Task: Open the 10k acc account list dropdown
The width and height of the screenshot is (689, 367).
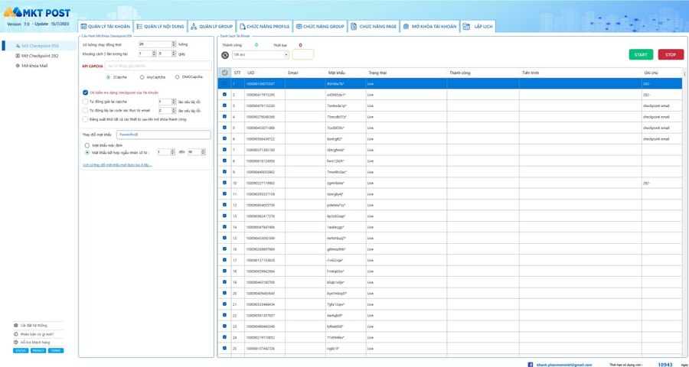Action: click(260, 55)
